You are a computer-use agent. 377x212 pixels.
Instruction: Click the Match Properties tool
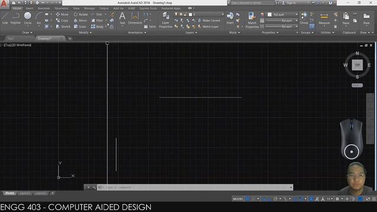point(252,20)
